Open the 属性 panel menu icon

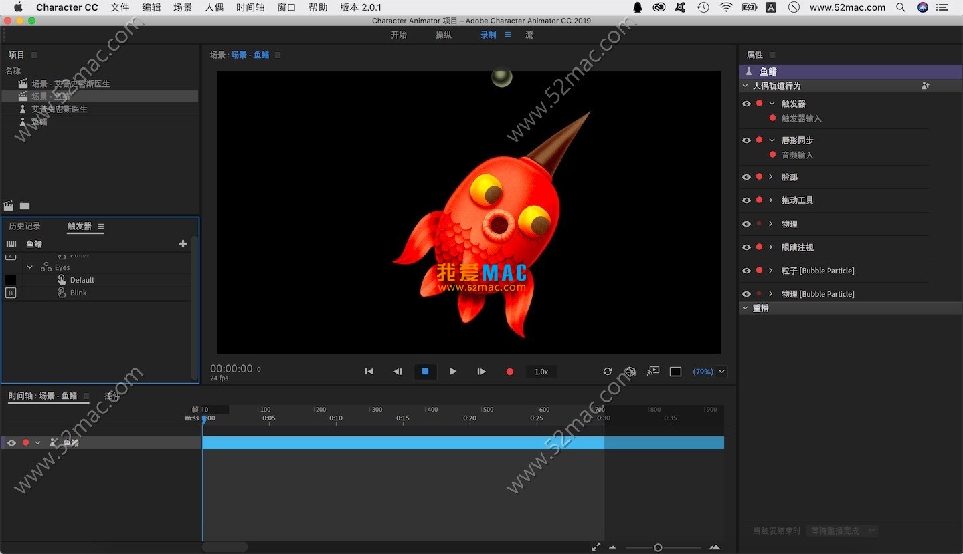pos(772,55)
